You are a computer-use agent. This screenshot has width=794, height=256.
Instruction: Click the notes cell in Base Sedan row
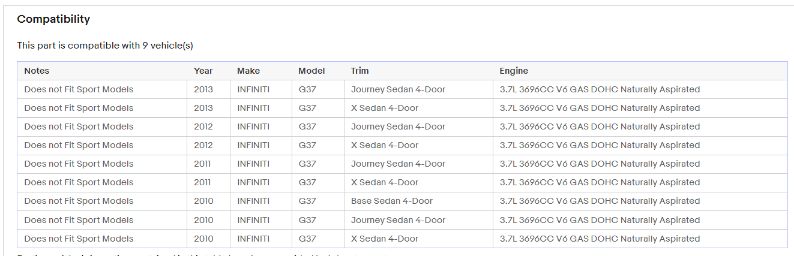click(102, 201)
